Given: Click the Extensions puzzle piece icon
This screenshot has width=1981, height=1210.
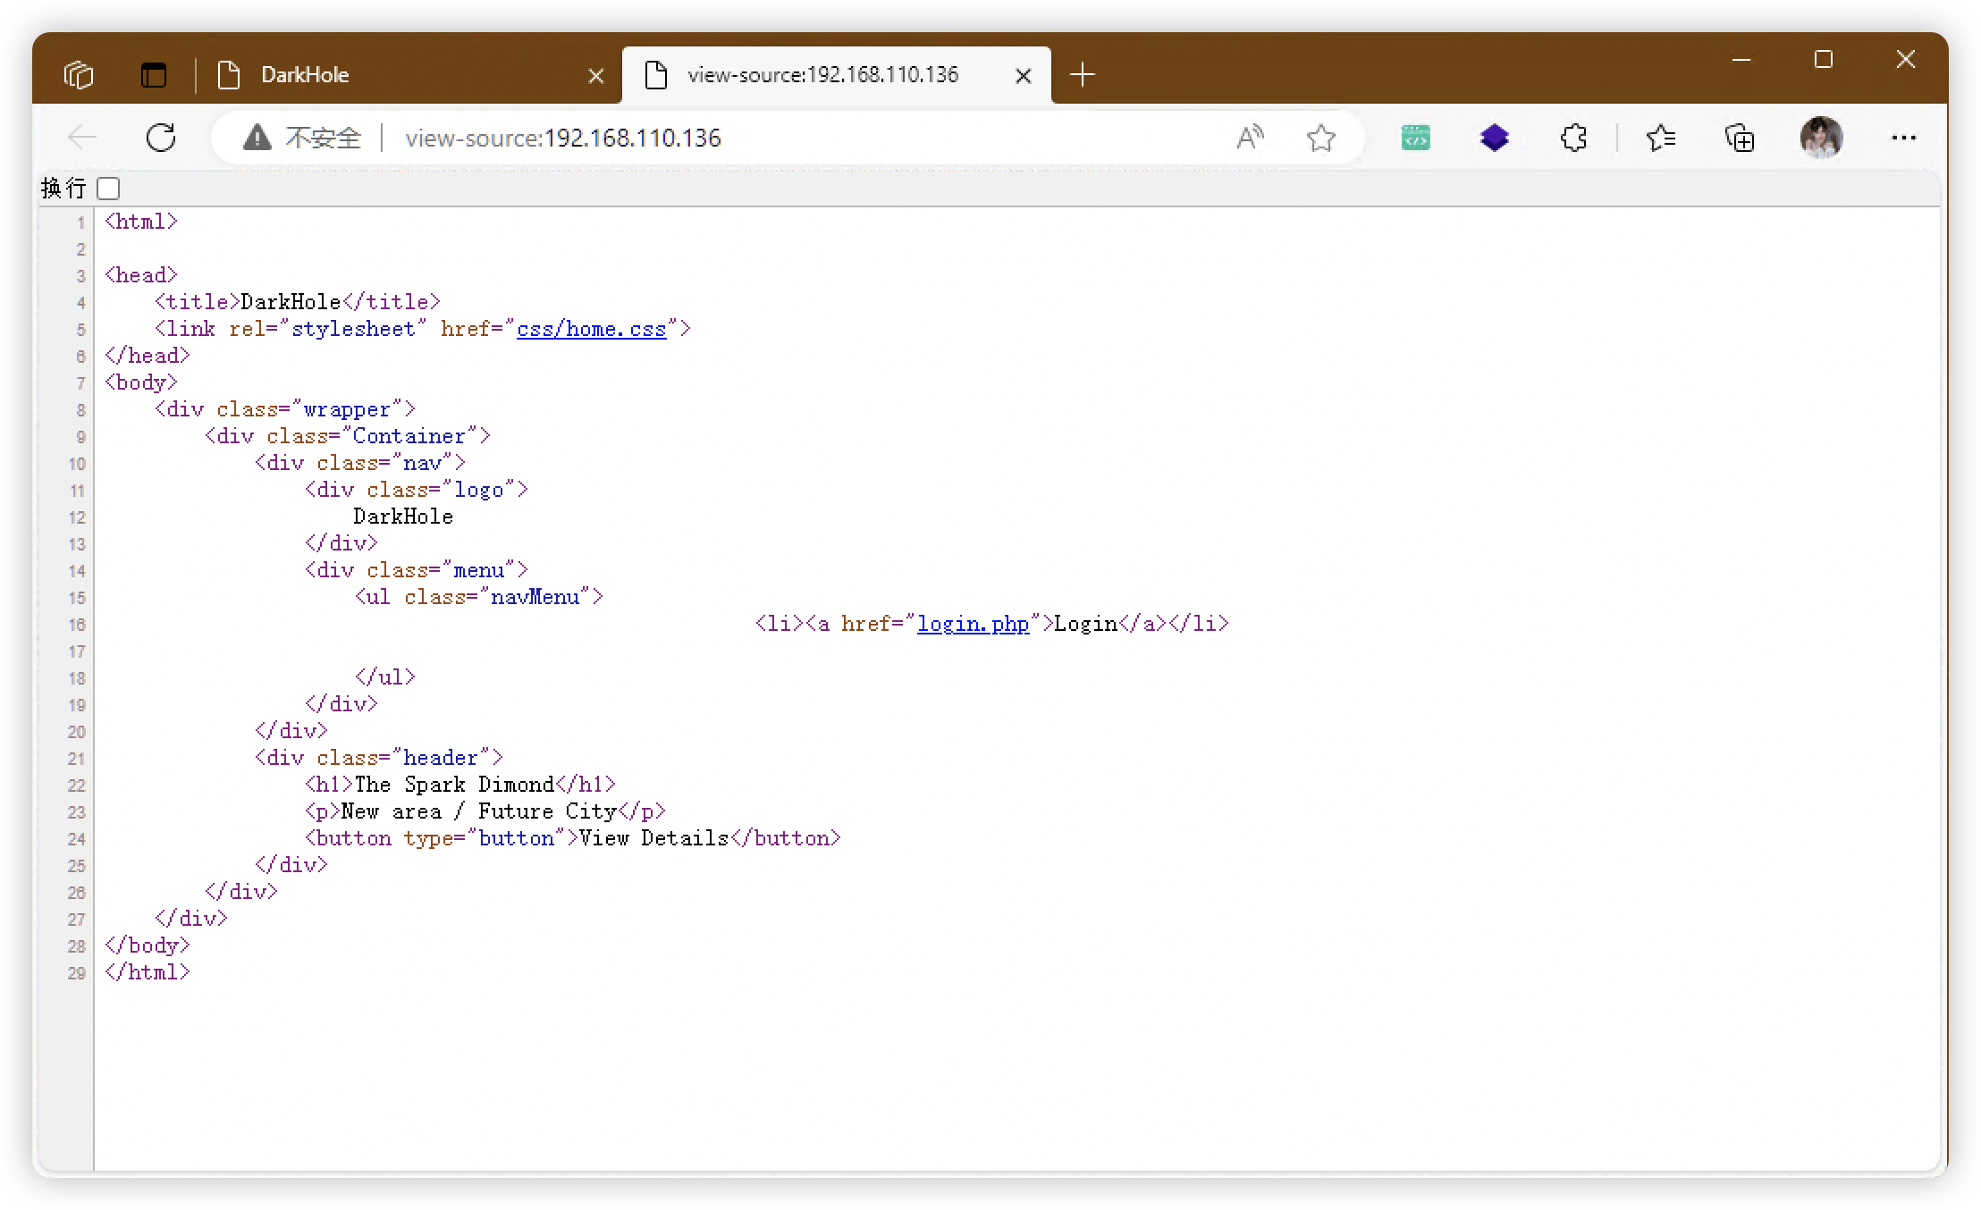Looking at the screenshot, I should (x=1573, y=138).
